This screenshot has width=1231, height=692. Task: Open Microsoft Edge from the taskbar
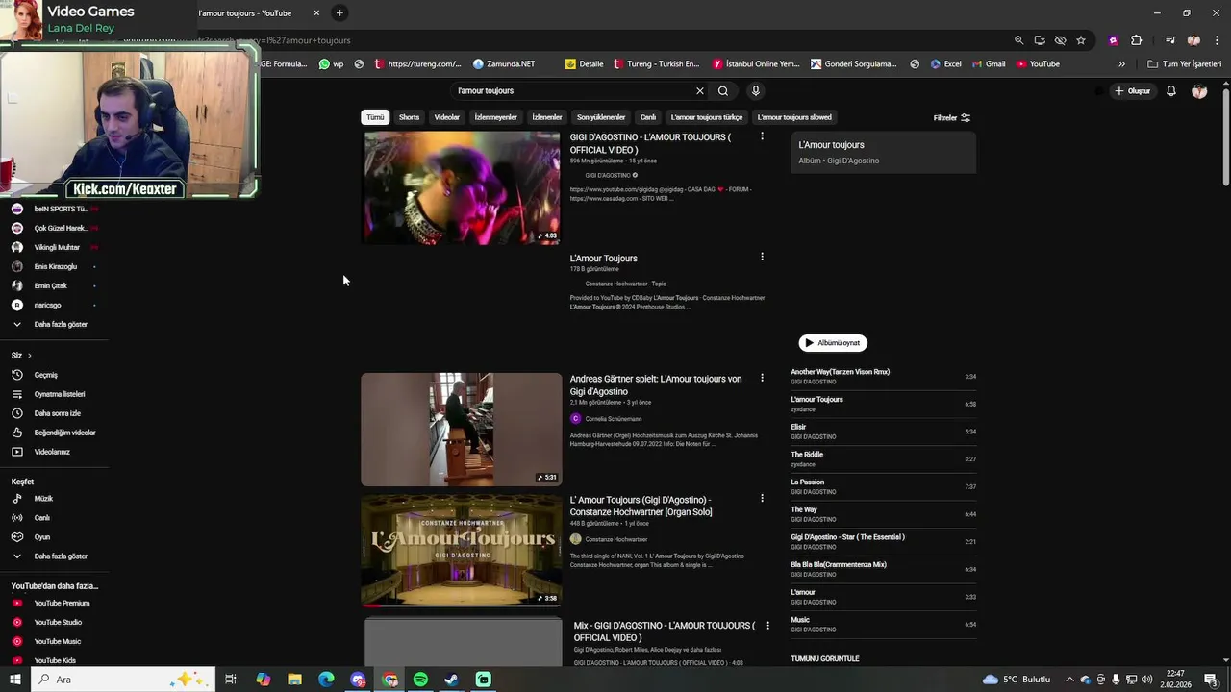click(x=326, y=680)
